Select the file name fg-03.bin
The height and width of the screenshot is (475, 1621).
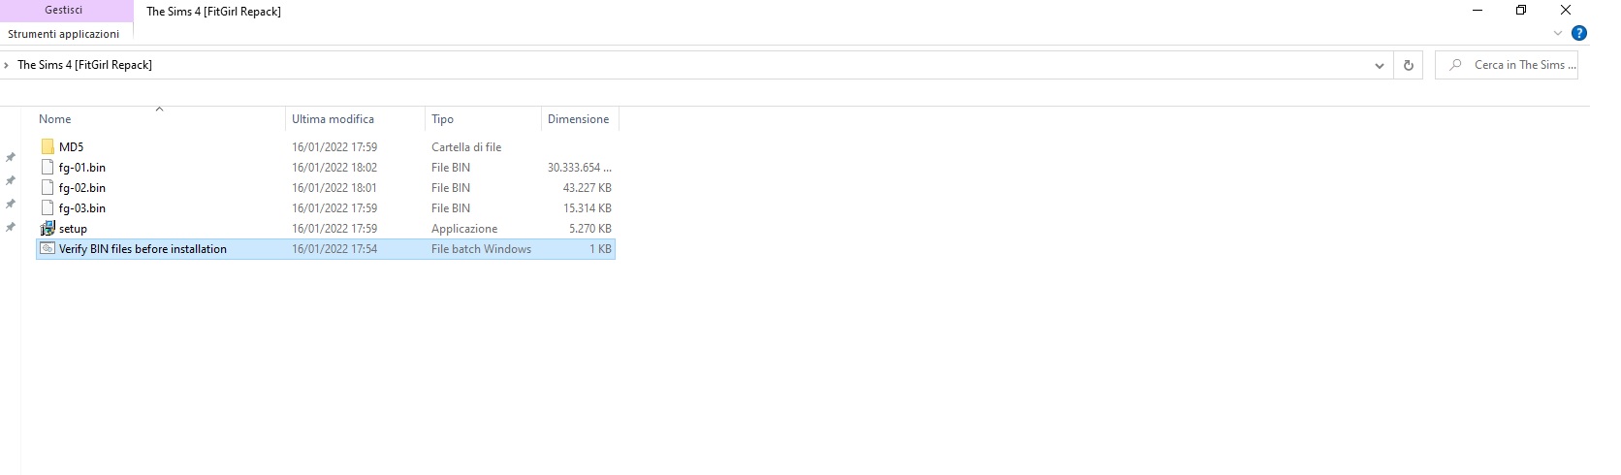pos(82,208)
